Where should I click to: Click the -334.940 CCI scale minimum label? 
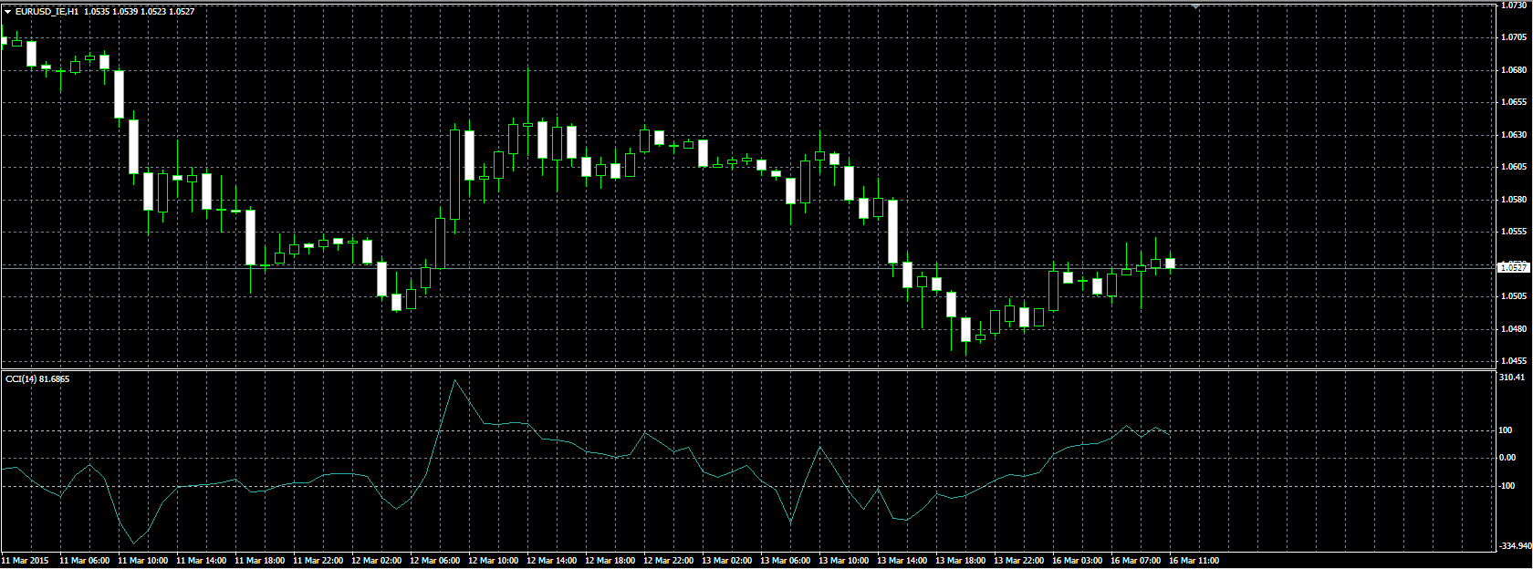coord(1514,546)
